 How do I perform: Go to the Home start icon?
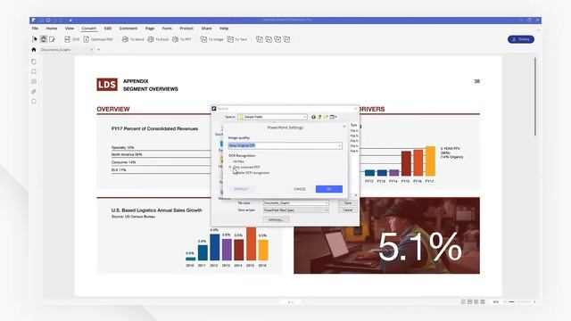34,50
